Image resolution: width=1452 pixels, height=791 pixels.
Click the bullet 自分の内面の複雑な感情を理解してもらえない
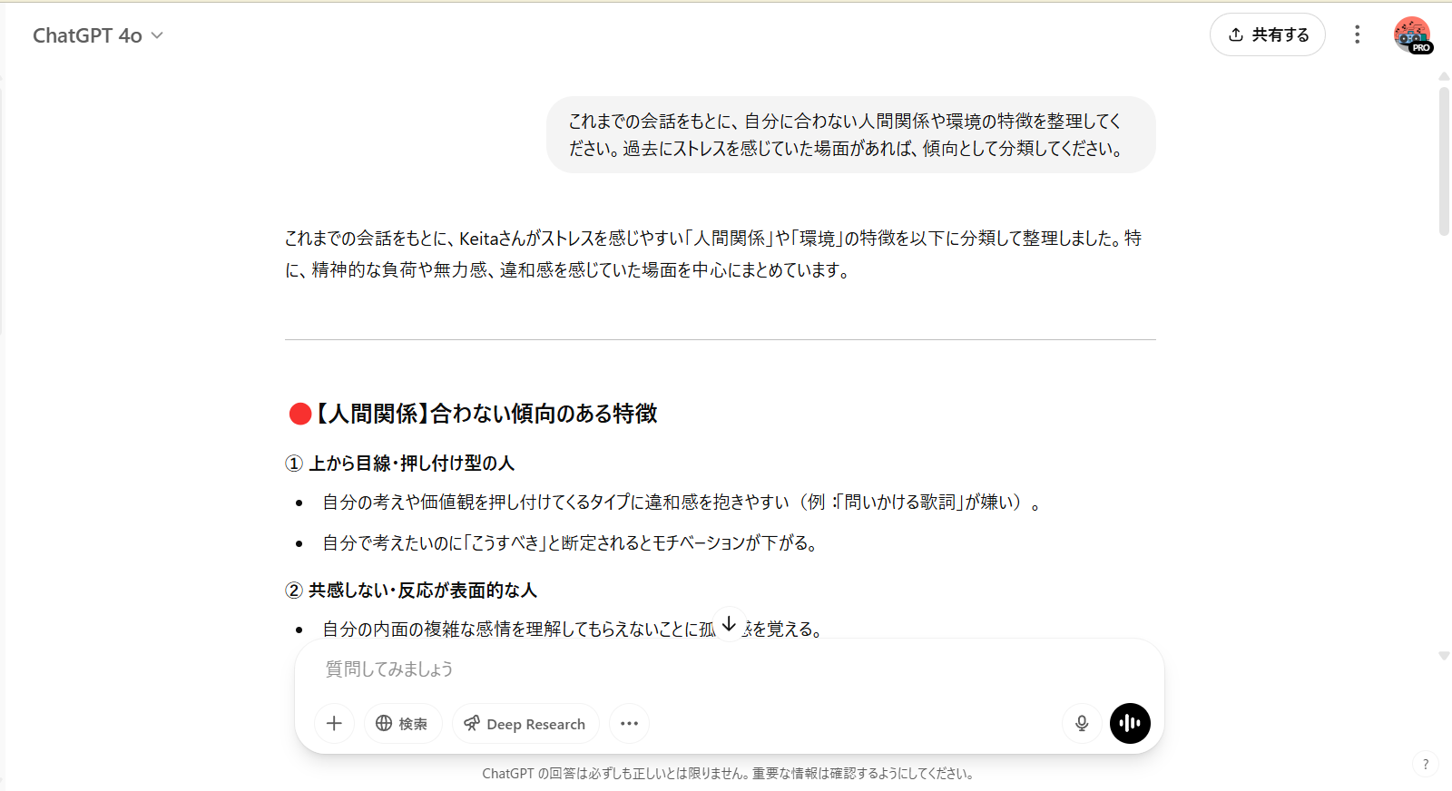coord(572,629)
